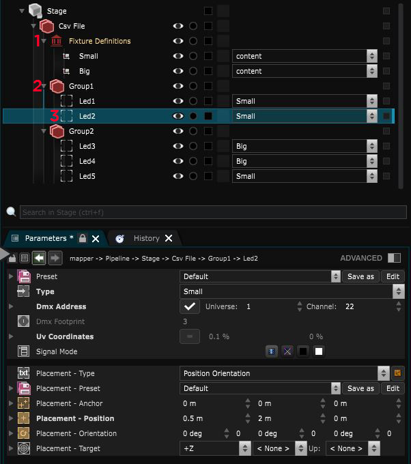Switch to the History tab

[145, 238]
